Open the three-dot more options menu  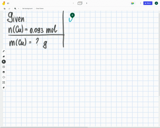pyautogui.click(x=140, y=3)
